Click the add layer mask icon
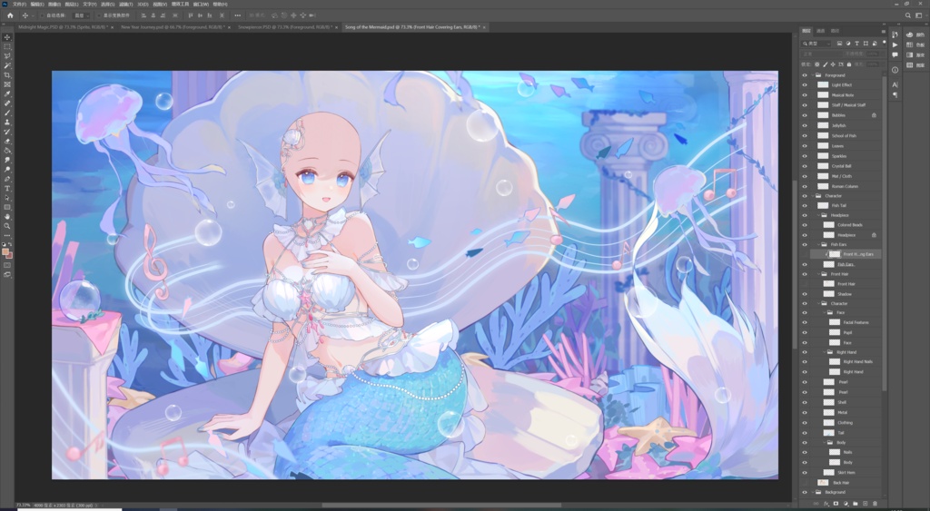The height and width of the screenshot is (511, 930). 836,504
